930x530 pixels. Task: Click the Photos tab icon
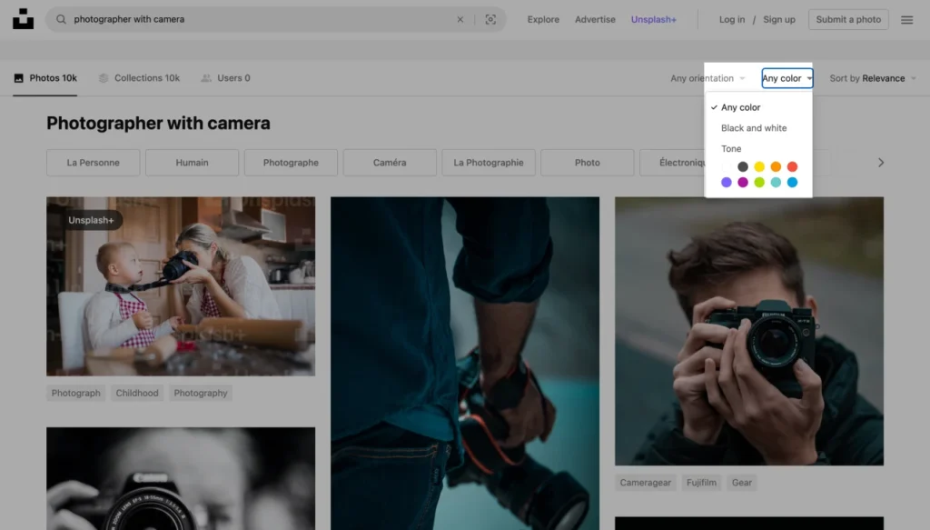pyautogui.click(x=18, y=77)
